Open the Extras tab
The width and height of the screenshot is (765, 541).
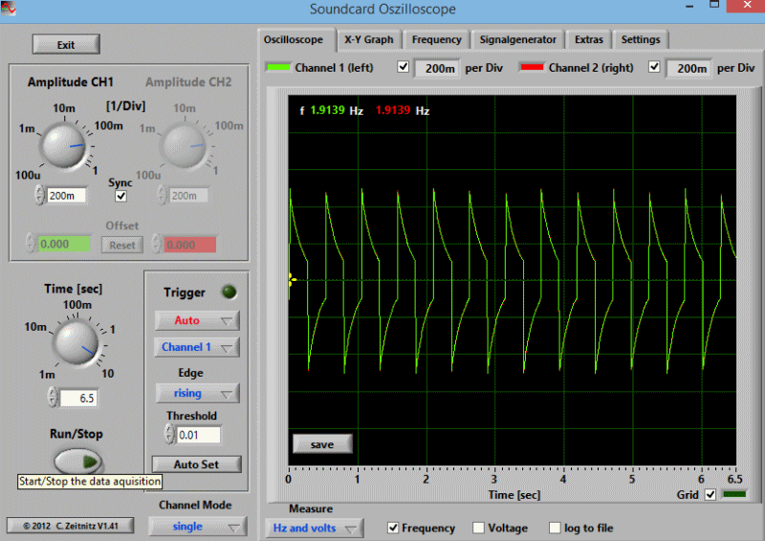588,39
